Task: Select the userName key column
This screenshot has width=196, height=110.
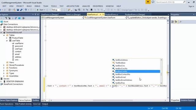Action: pos(19,43)
